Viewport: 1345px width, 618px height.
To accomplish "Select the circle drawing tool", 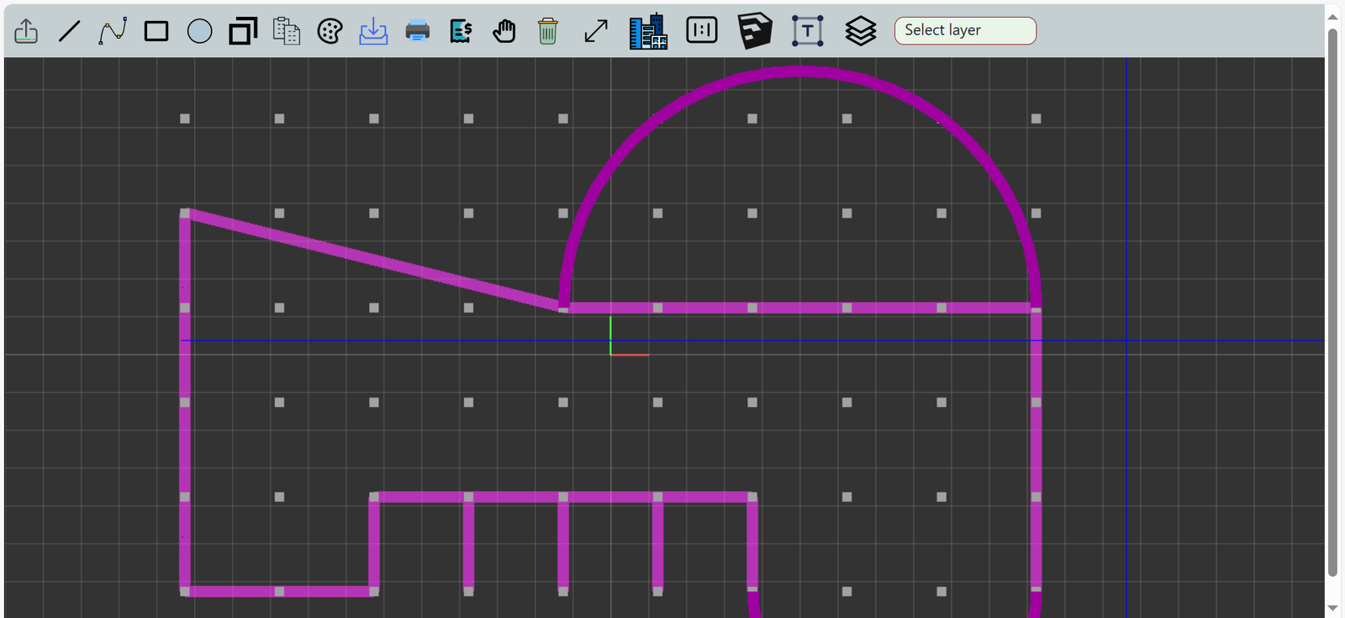I will 199,31.
